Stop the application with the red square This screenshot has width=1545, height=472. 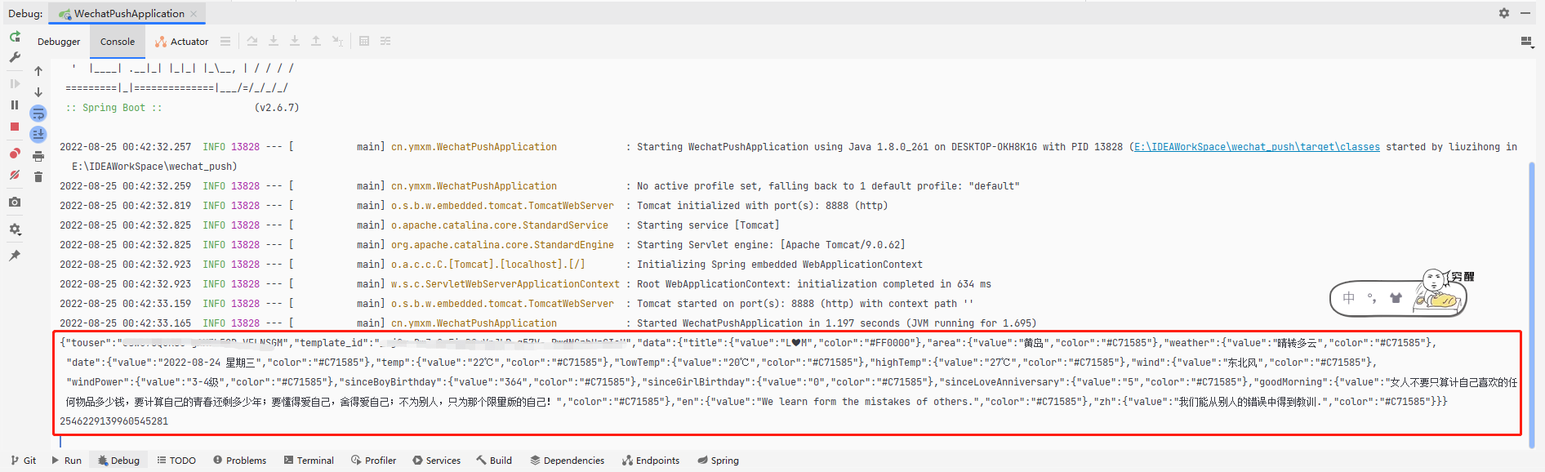click(x=15, y=127)
